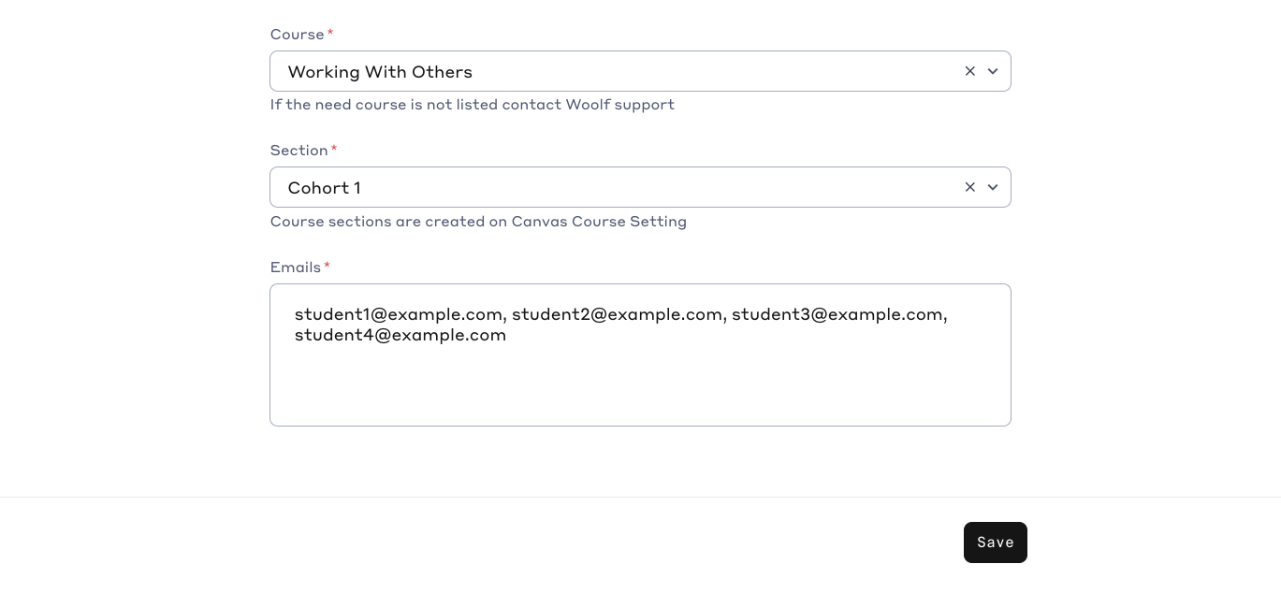Screen dimensions: 1281x593
Task: Click the red asterisk beside Course
Action: click(330, 34)
